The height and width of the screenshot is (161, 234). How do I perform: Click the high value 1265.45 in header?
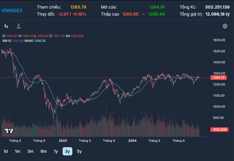click(x=157, y=14)
